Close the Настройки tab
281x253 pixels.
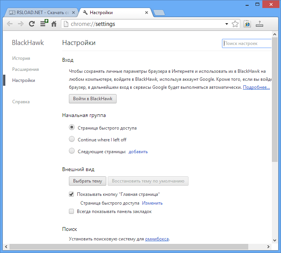click(x=147, y=13)
